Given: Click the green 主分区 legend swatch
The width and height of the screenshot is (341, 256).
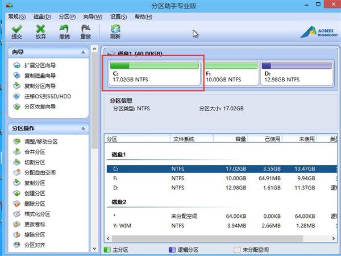Looking at the screenshot, I should pyautogui.click(x=107, y=250).
